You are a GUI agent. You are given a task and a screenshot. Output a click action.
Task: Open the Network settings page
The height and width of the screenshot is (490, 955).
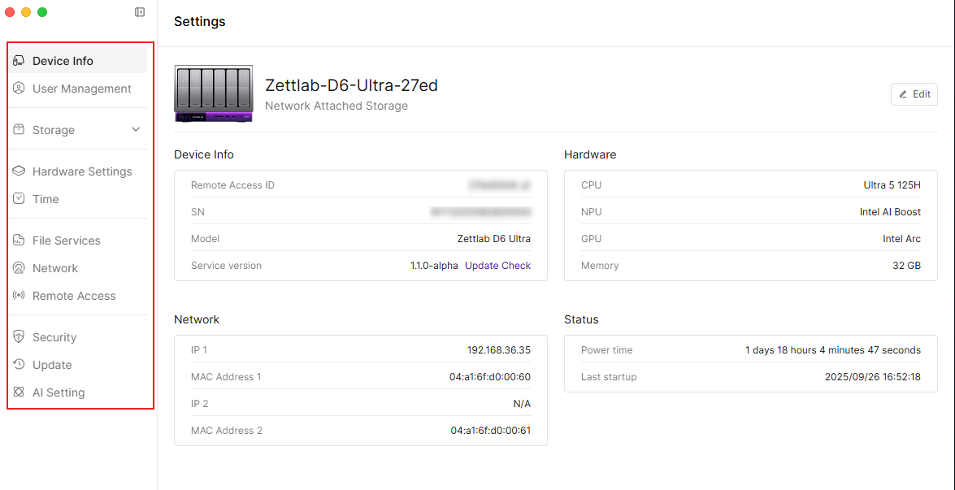click(55, 268)
